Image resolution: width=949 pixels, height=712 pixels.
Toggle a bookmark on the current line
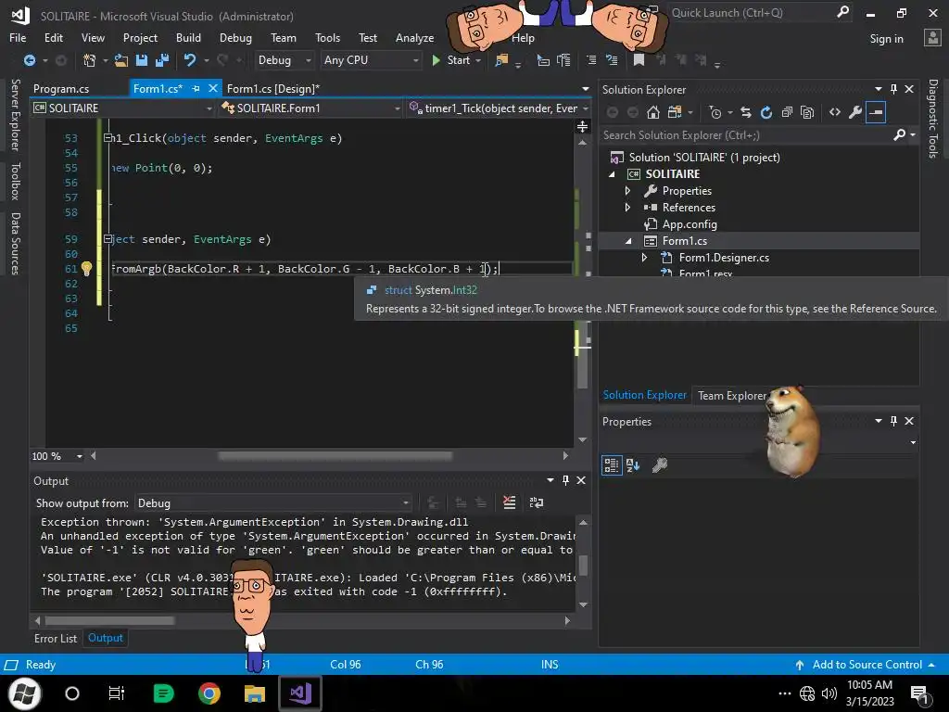pyautogui.click(x=639, y=60)
